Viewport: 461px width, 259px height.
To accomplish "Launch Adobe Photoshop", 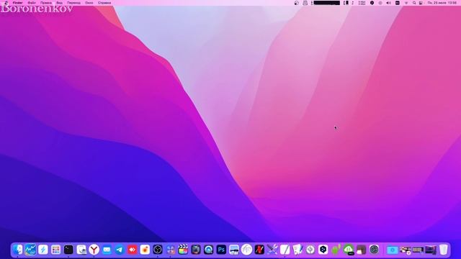I will [221, 250].
